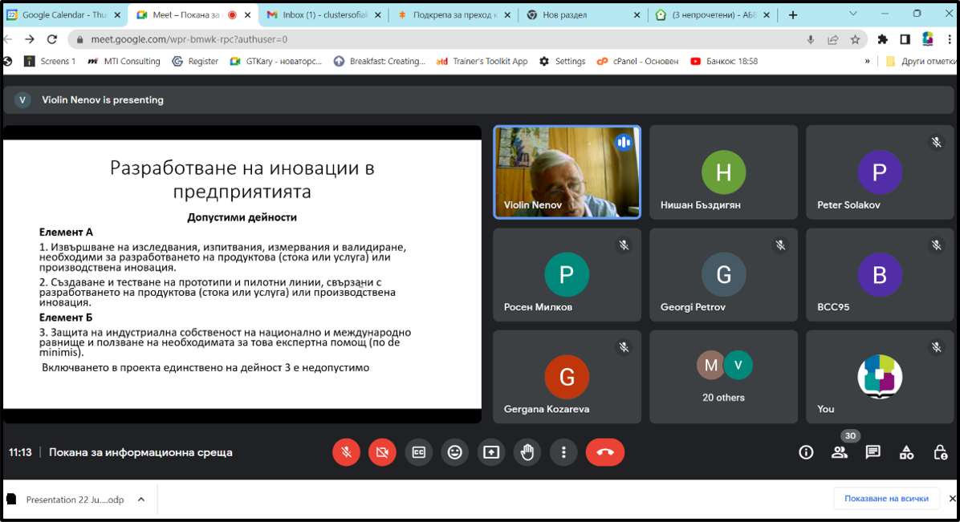This screenshot has height=522, width=960.
Task: Select the BCC95 participant tile
Action: [x=880, y=275]
